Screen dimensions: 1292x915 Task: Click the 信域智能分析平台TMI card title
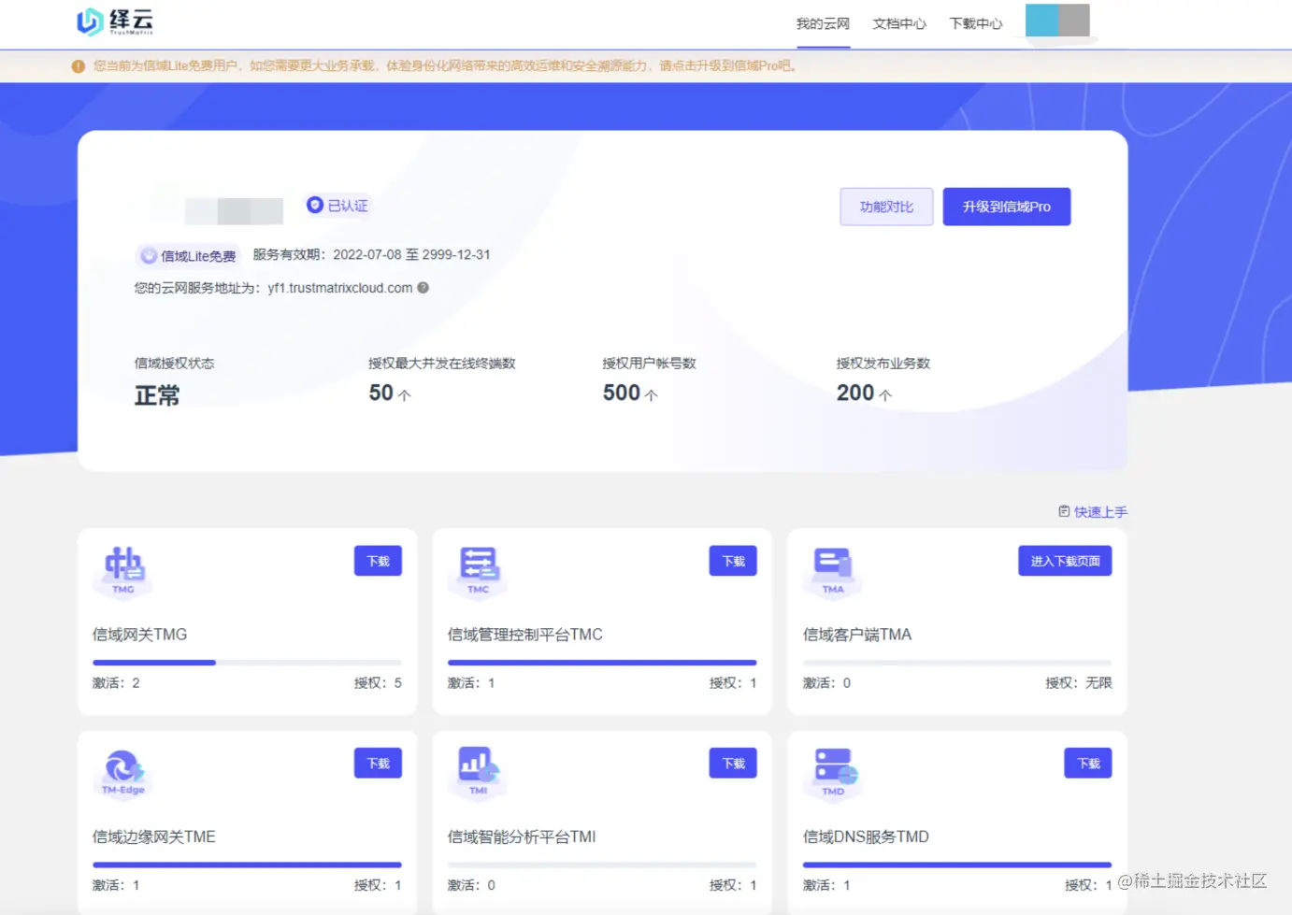(x=522, y=836)
